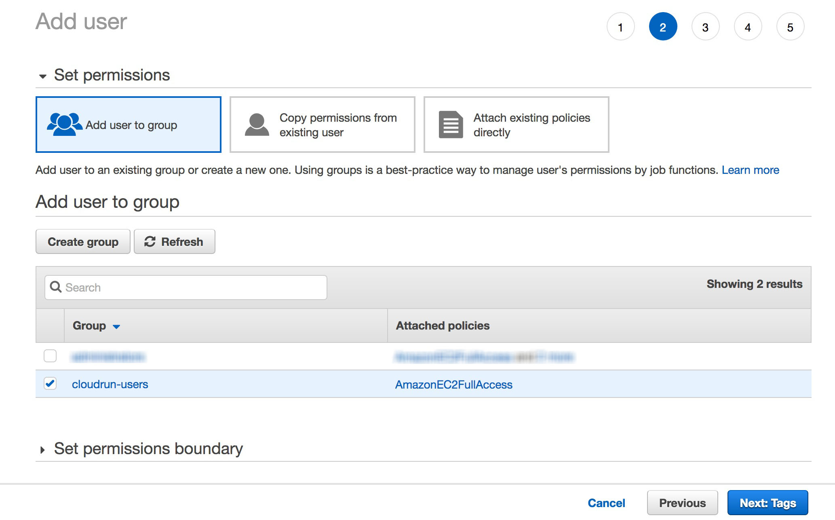
Task: Select Copy permissions from existing user
Action: 322,125
